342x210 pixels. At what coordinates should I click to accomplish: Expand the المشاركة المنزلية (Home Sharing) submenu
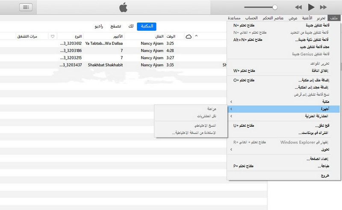283,116
